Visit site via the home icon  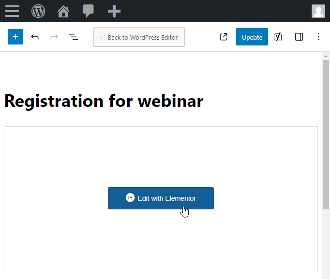(x=63, y=11)
